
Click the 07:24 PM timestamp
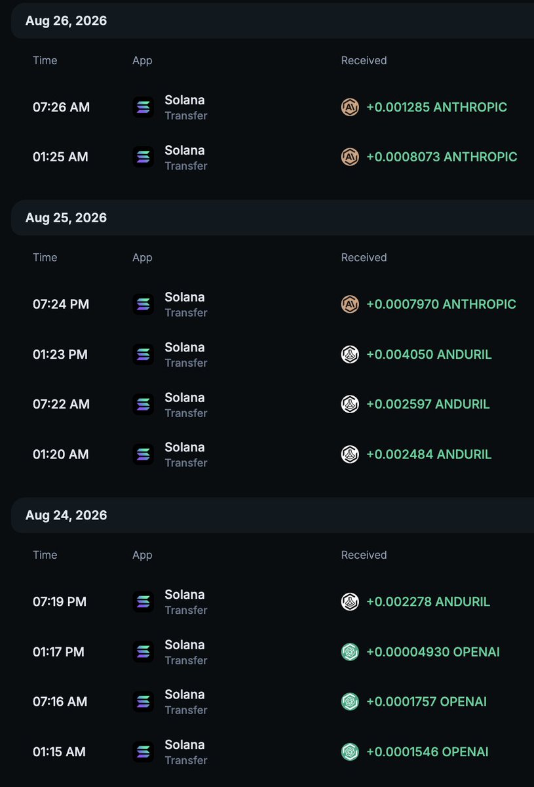61,304
